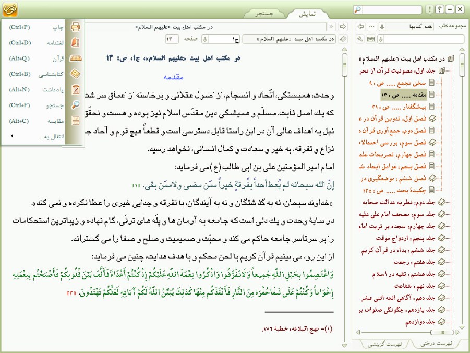Open سخن مجمع ..... ص : ۹

coord(398,83)
